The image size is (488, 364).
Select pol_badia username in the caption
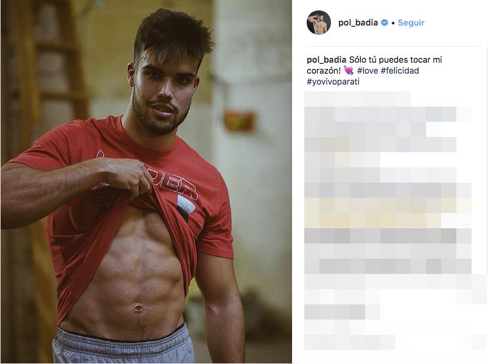coord(327,60)
